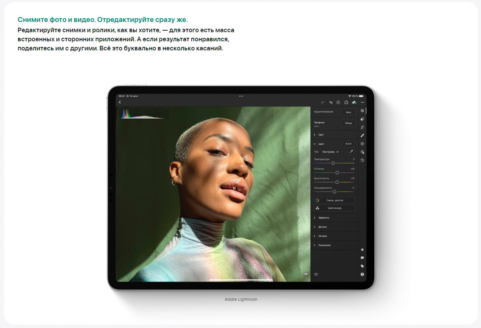Click the white balance eyedropper

coord(351,152)
